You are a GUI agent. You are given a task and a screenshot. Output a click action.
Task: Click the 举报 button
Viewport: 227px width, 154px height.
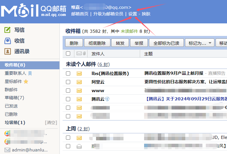pos(139,43)
